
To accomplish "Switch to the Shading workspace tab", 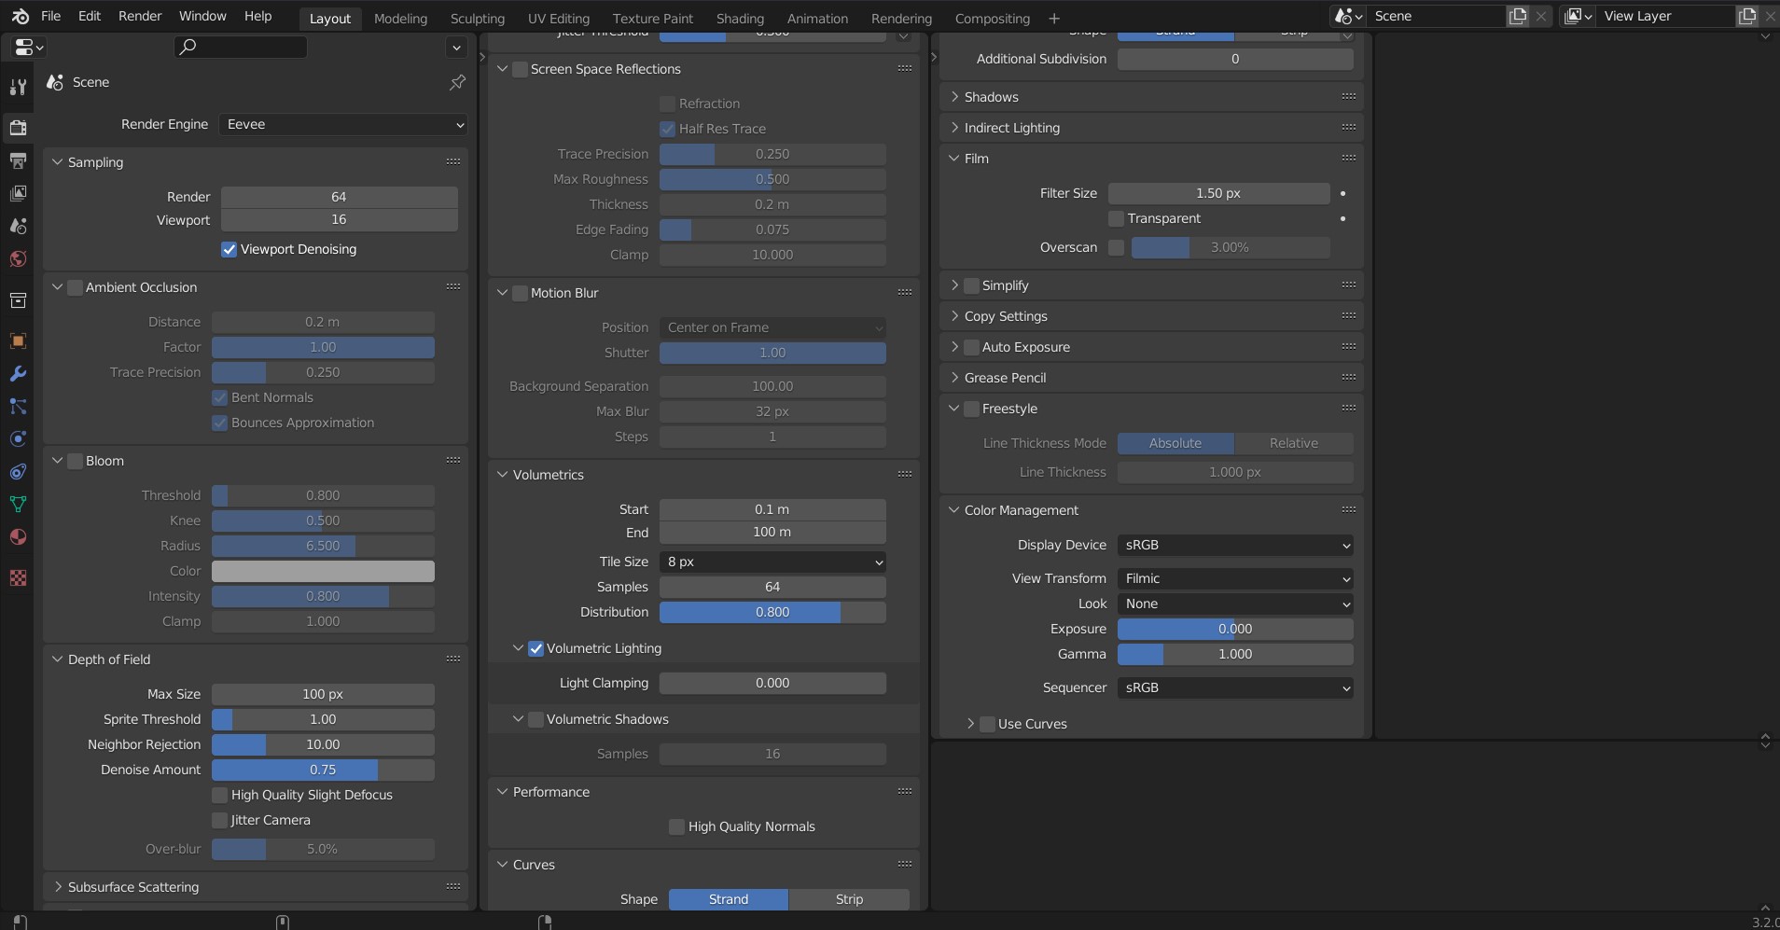I will click(x=740, y=18).
